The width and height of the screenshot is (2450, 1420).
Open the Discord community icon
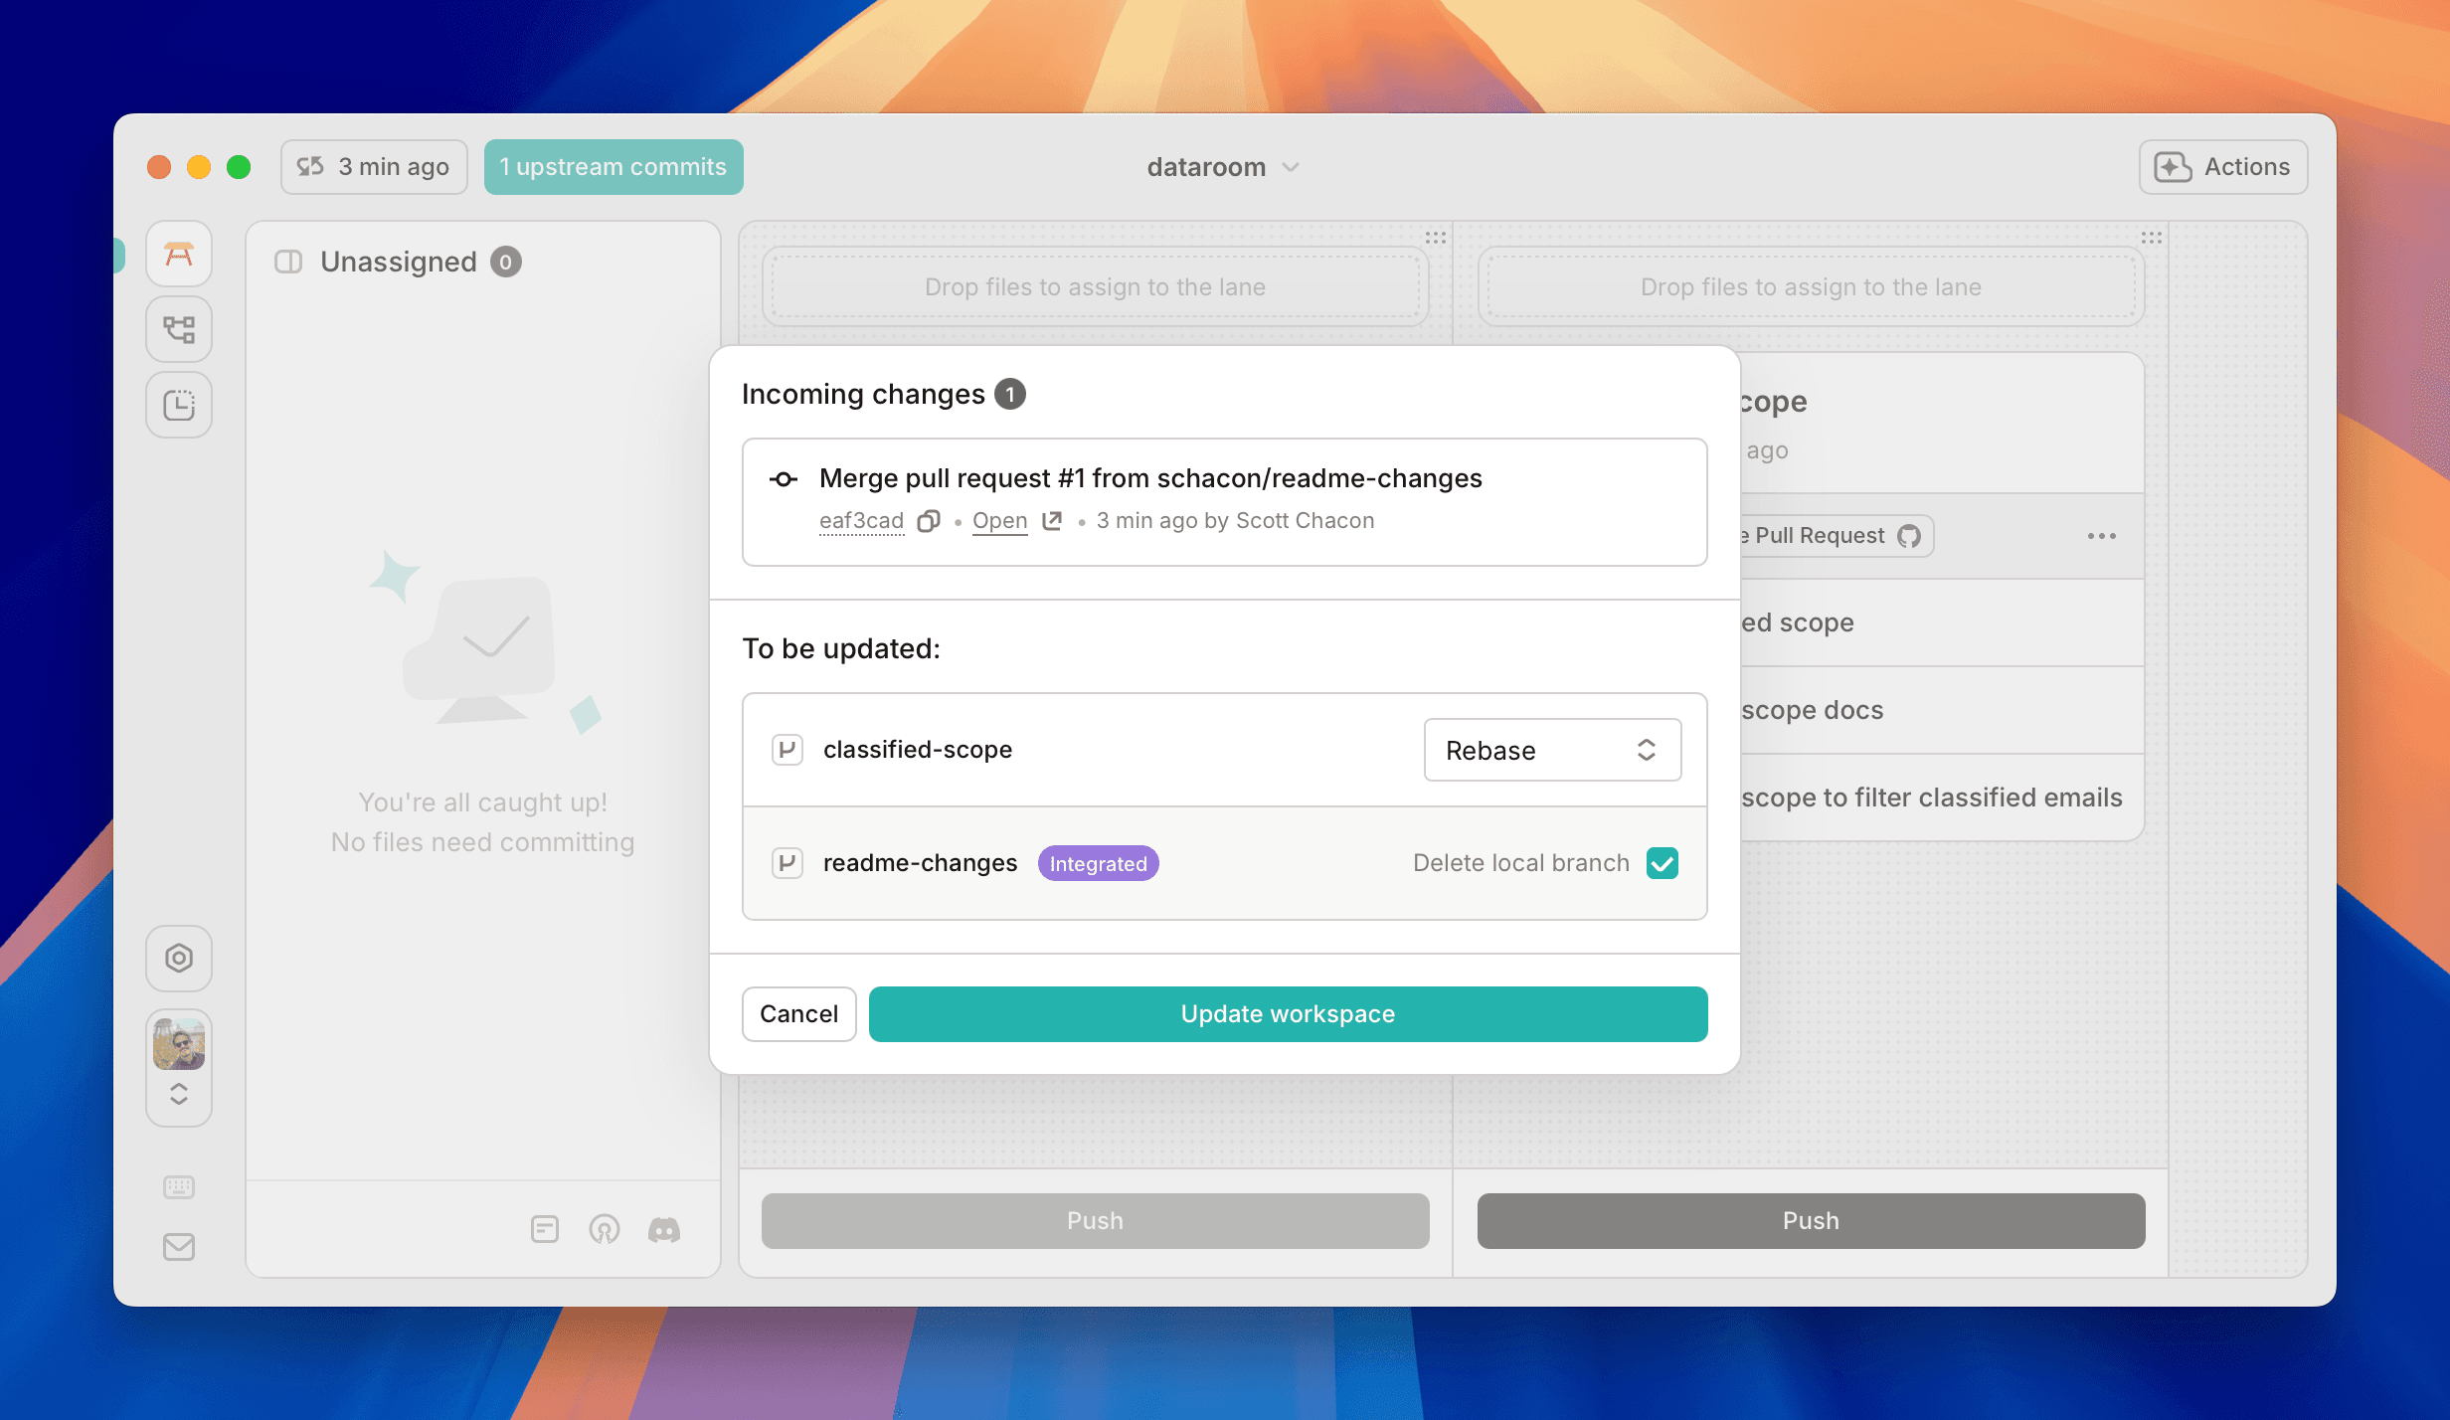point(664,1229)
